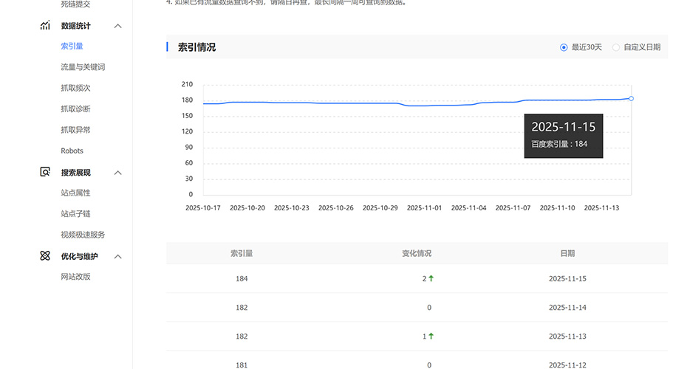Click green up arrow in 2025-11-15 row
Viewport: 687px width, 369px height.
click(431, 279)
